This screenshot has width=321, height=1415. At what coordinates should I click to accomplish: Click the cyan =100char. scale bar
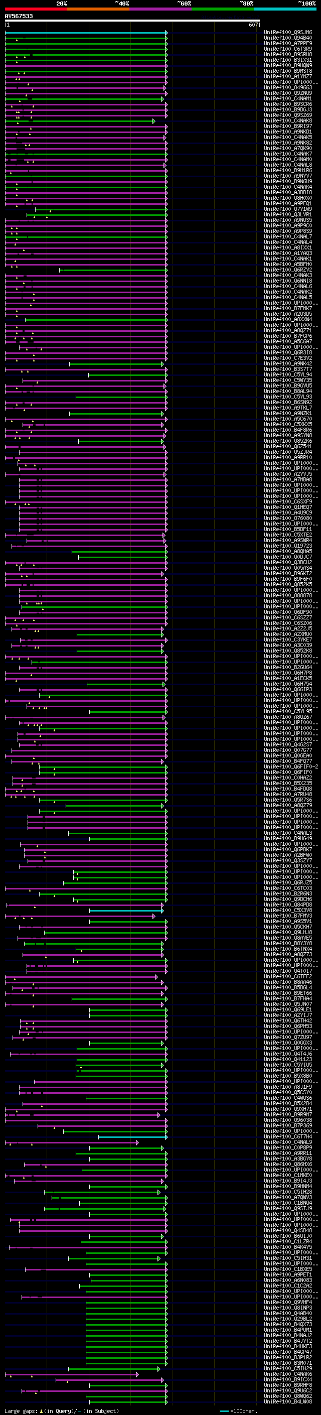click(x=224, y=1410)
